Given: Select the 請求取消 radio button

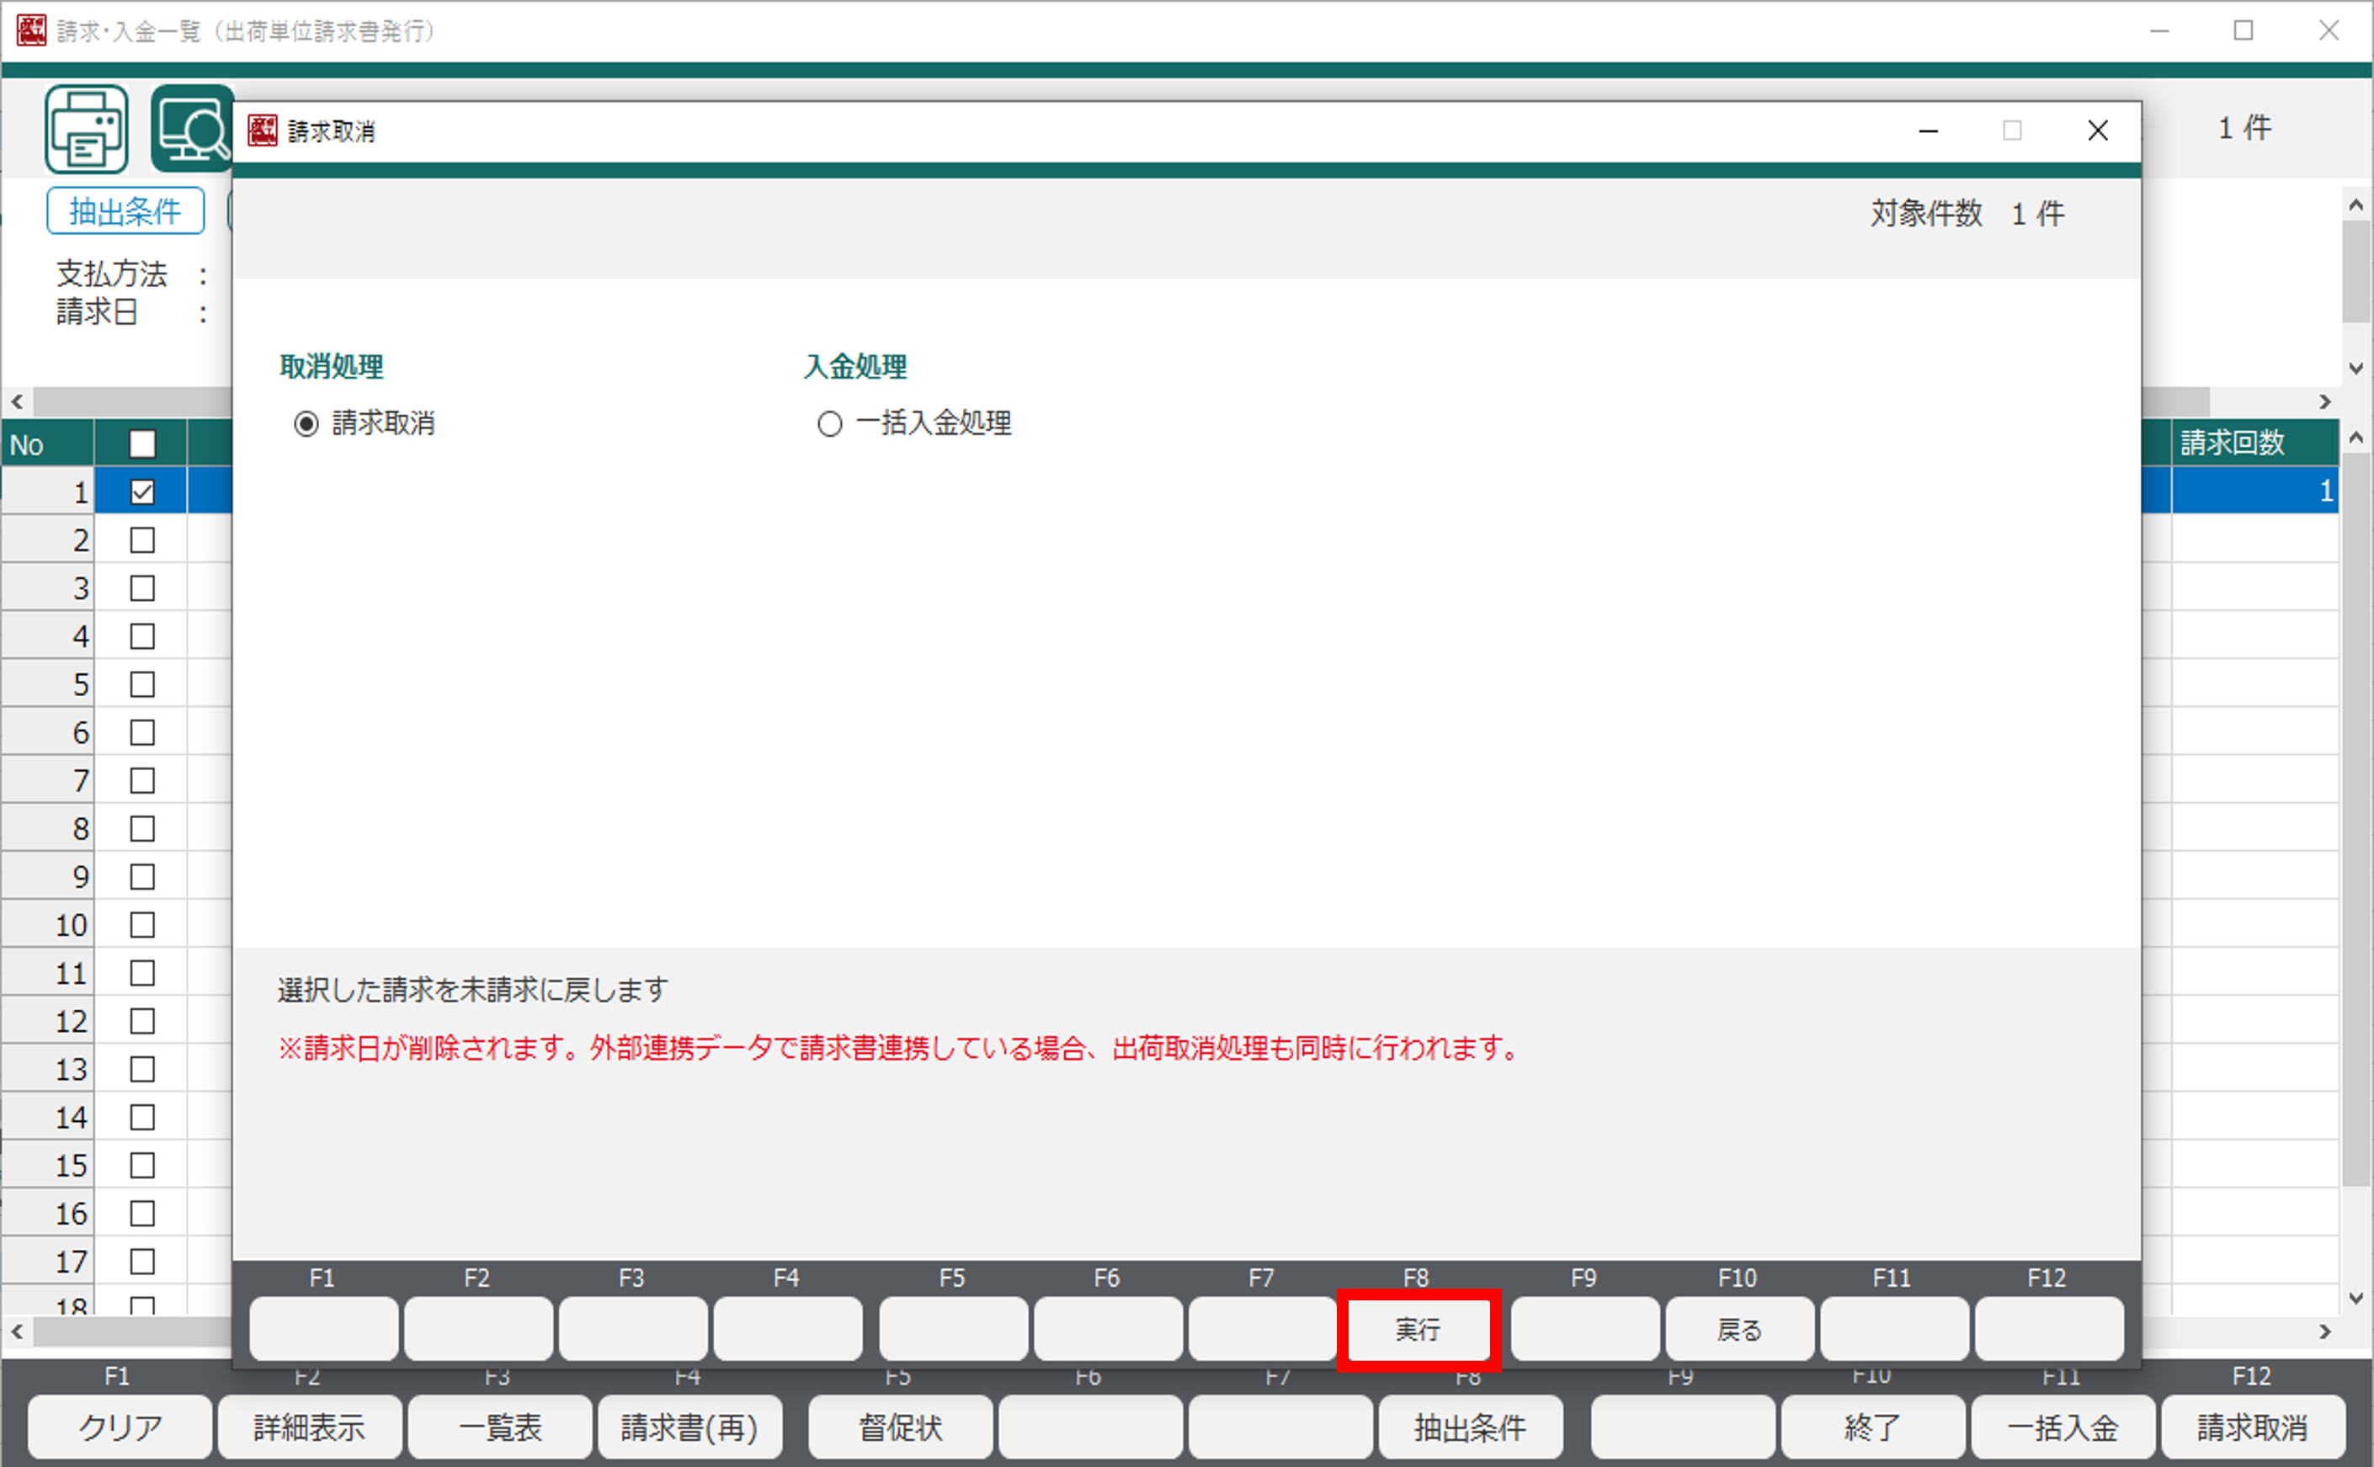Looking at the screenshot, I should (x=306, y=424).
